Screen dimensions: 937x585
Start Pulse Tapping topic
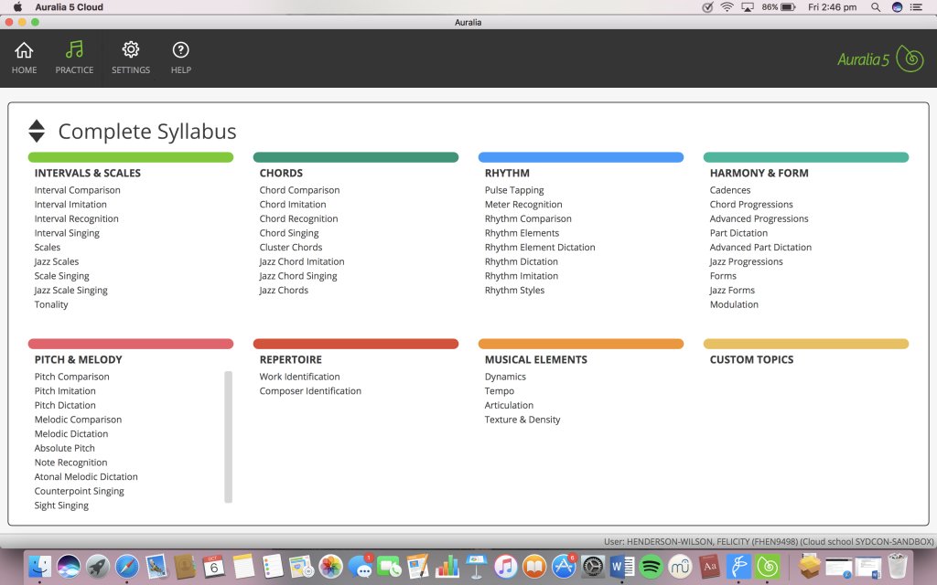click(x=514, y=190)
